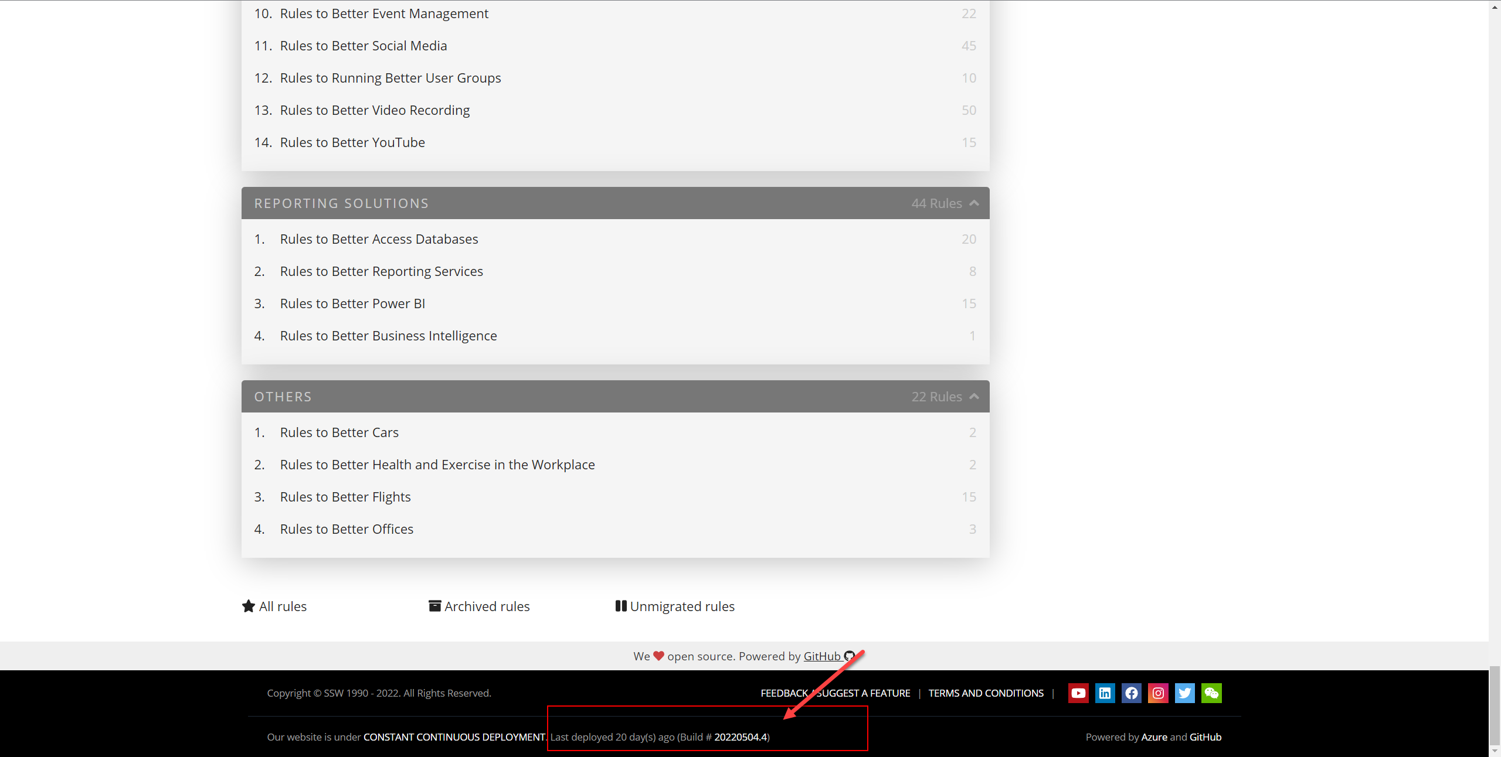Open Rules to Better Power BI
Screen dimensions: 1501x757
(x=352, y=304)
